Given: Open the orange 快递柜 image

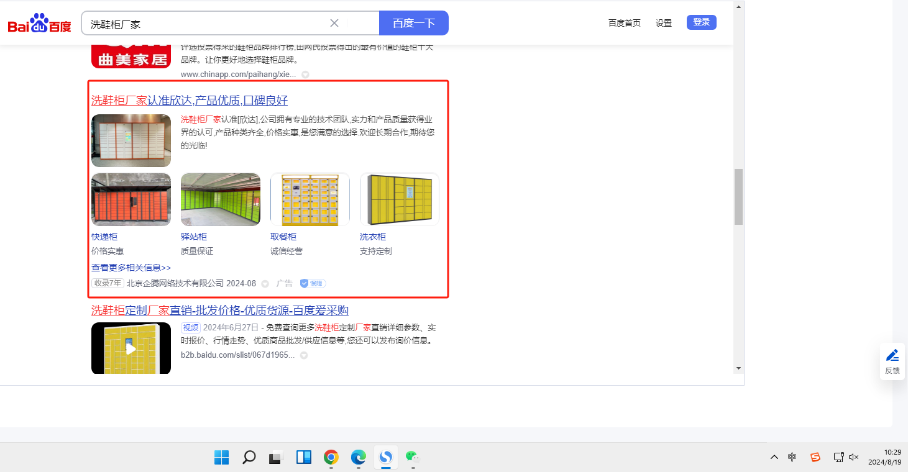Looking at the screenshot, I should 131,199.
